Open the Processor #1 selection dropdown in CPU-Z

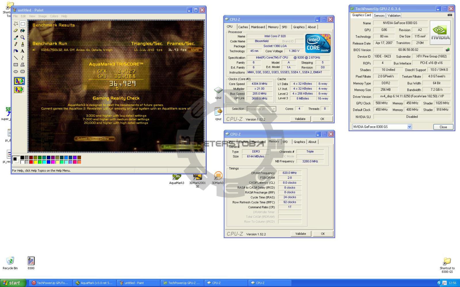click(274, 109)
